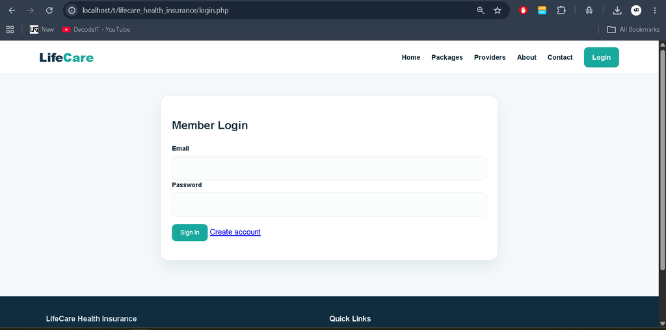Viewport: 666px width, 330px height.
Task: Click the browser forward arrow
Action: coord(30,10)
